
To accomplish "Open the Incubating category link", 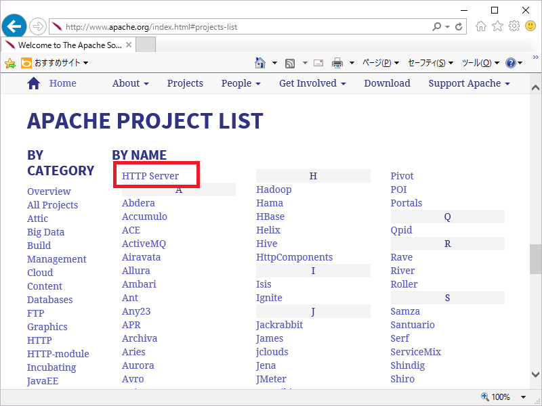I will (x=51, y=367).
